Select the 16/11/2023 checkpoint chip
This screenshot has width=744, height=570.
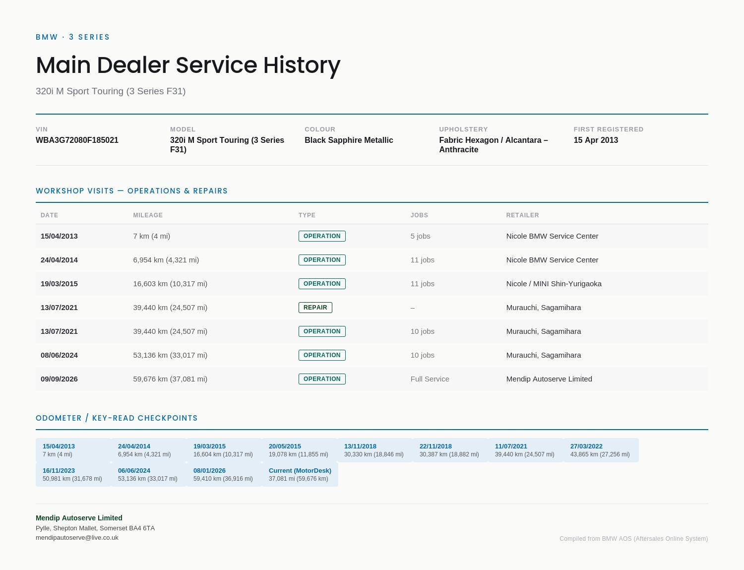[73, 474]
